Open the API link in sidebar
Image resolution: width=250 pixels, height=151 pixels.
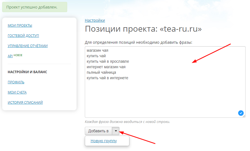point(10,56)
